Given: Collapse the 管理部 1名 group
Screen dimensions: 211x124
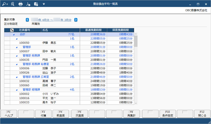Looking at the screenshot, I should point(17,47).
